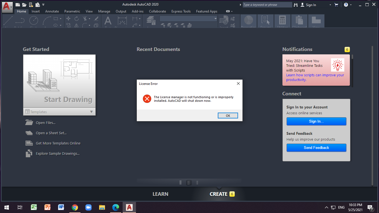Open the Properties ribbon panel
Viewport: 379px width, 213px height.
pos(248,21)
